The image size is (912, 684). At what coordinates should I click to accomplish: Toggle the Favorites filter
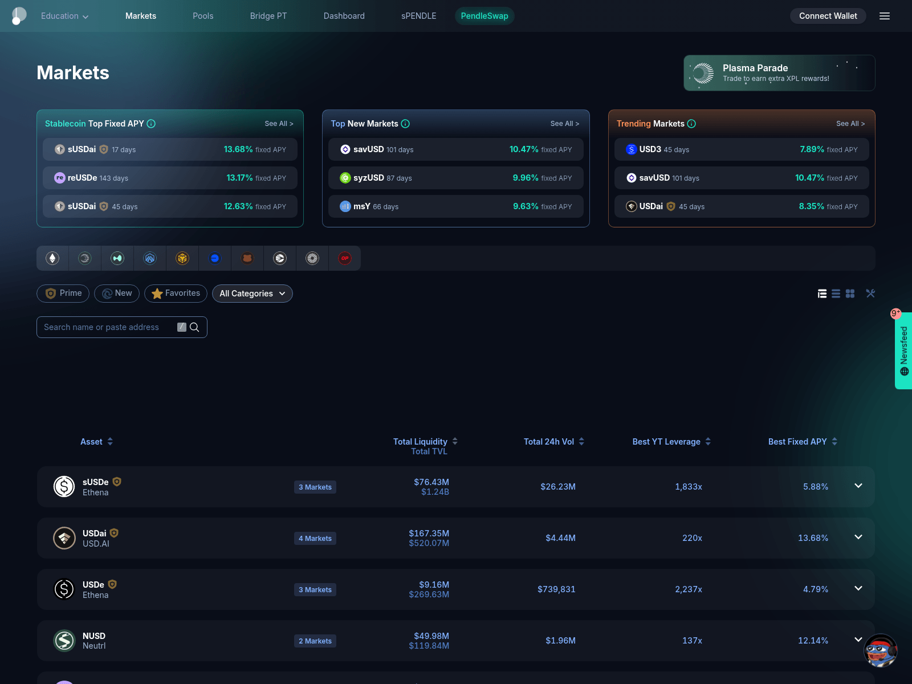click(176, 294)
